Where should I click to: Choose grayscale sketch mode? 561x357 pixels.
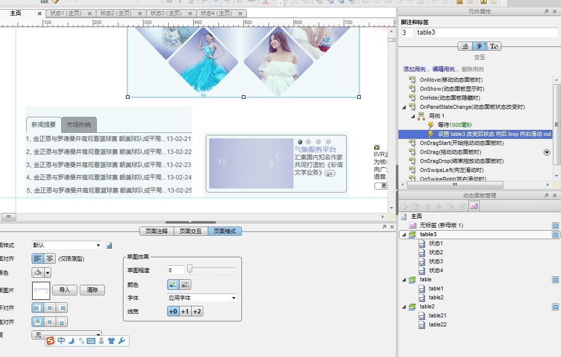point(185,285)
